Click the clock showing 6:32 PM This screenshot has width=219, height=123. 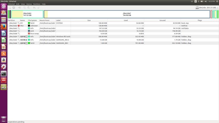pyautogui.click(x=212, y=1)
